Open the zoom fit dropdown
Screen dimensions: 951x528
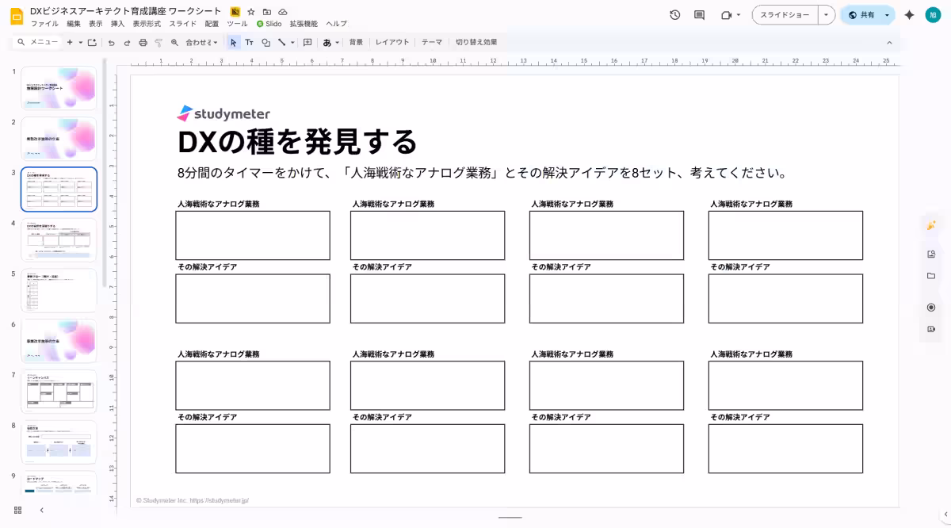click(x=215, y=43)
